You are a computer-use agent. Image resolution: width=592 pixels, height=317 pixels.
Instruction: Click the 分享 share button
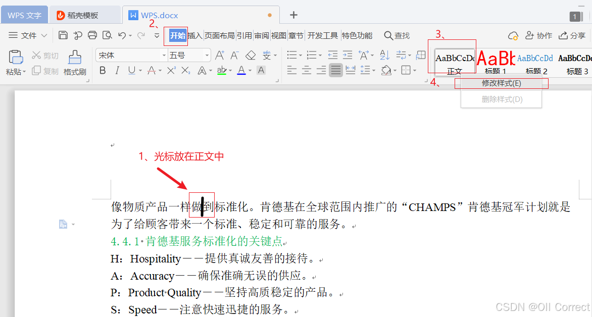tap(572, 35)
